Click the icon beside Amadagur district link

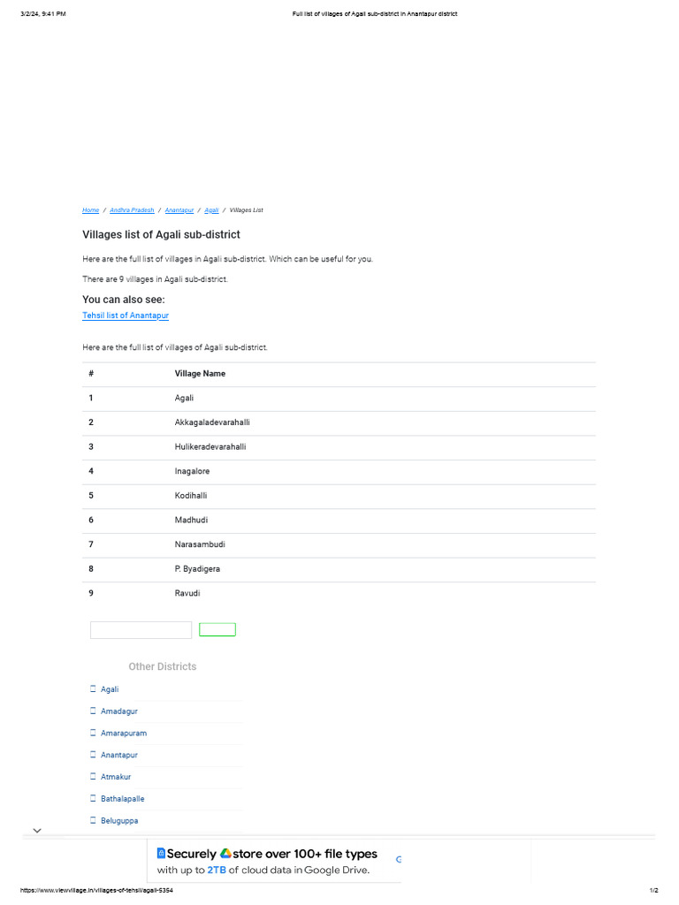point(93,711)
